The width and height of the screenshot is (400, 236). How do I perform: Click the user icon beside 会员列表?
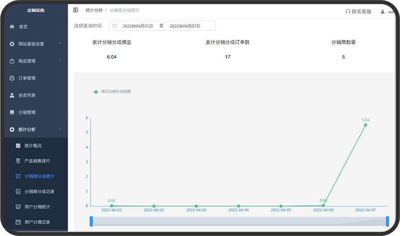[12, 95]
